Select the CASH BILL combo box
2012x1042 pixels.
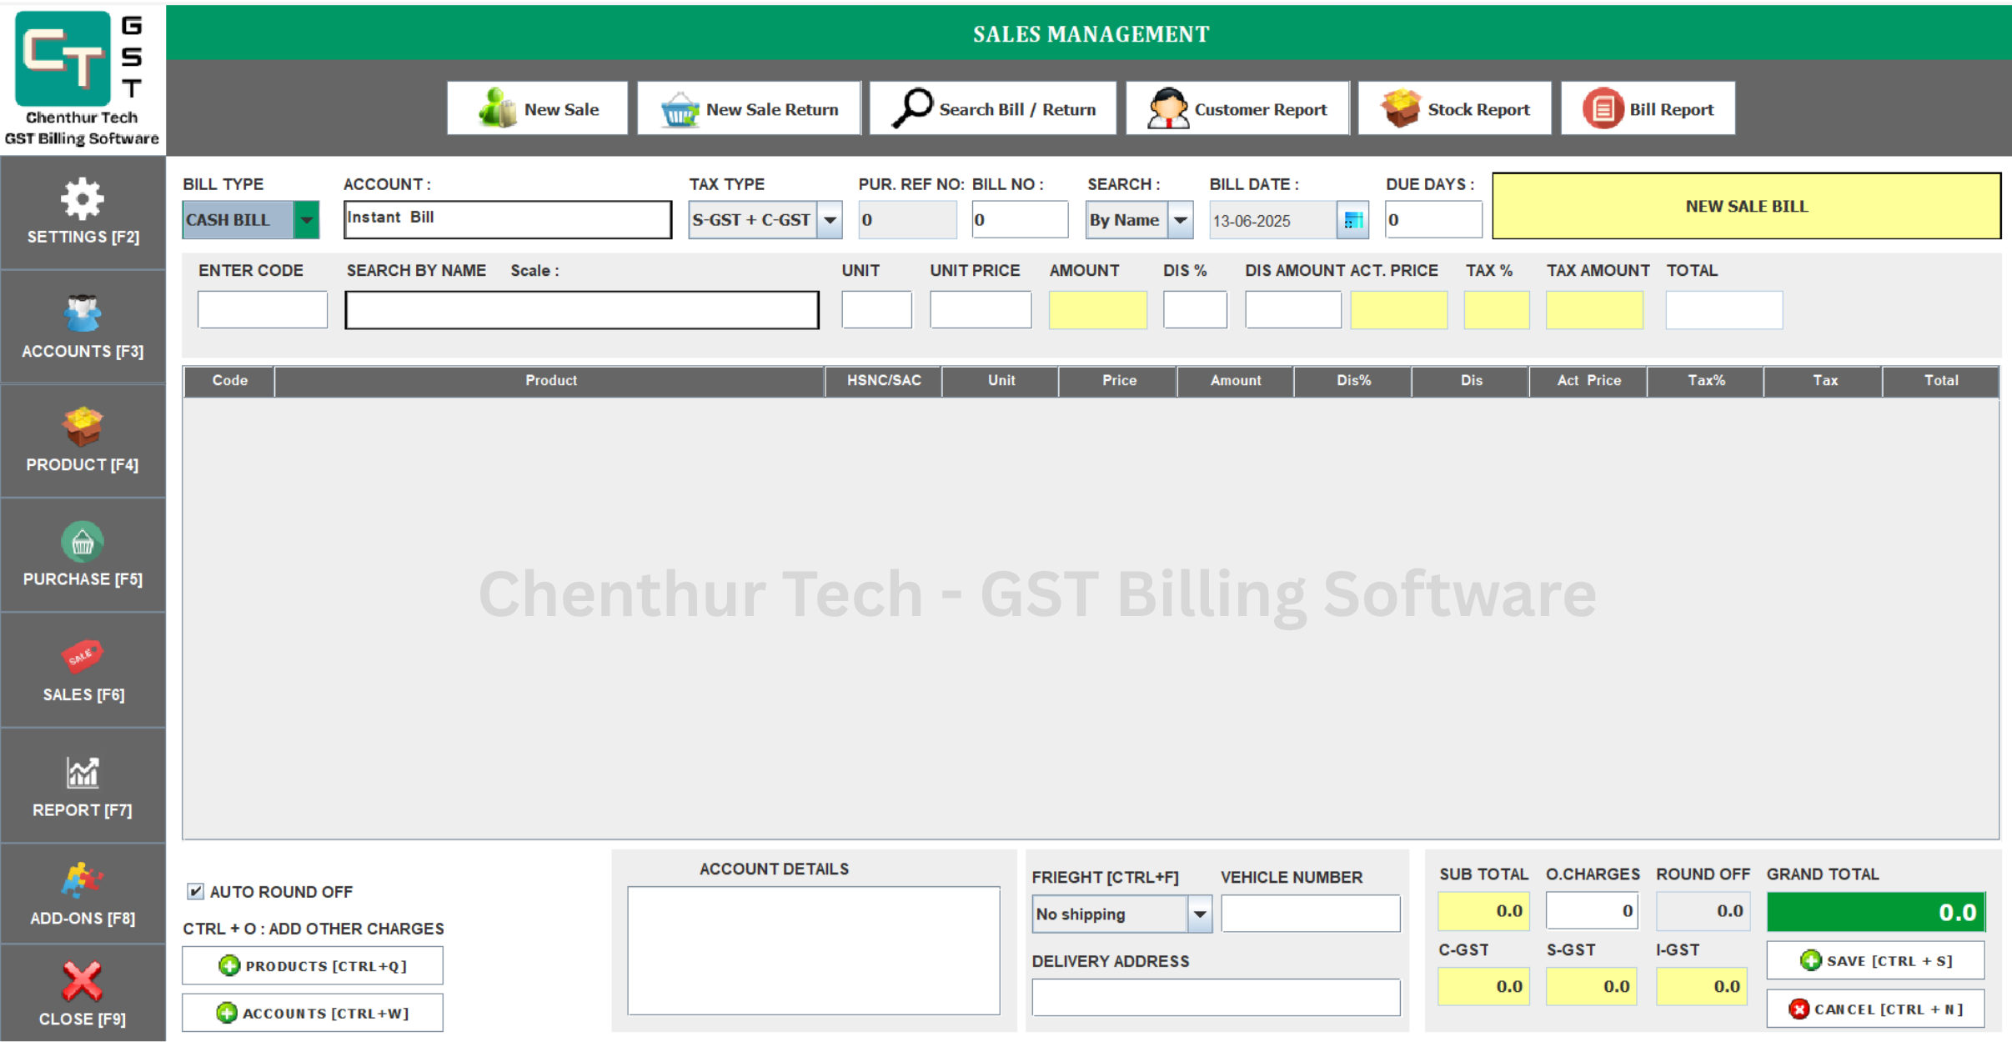[x=250, y=220]
